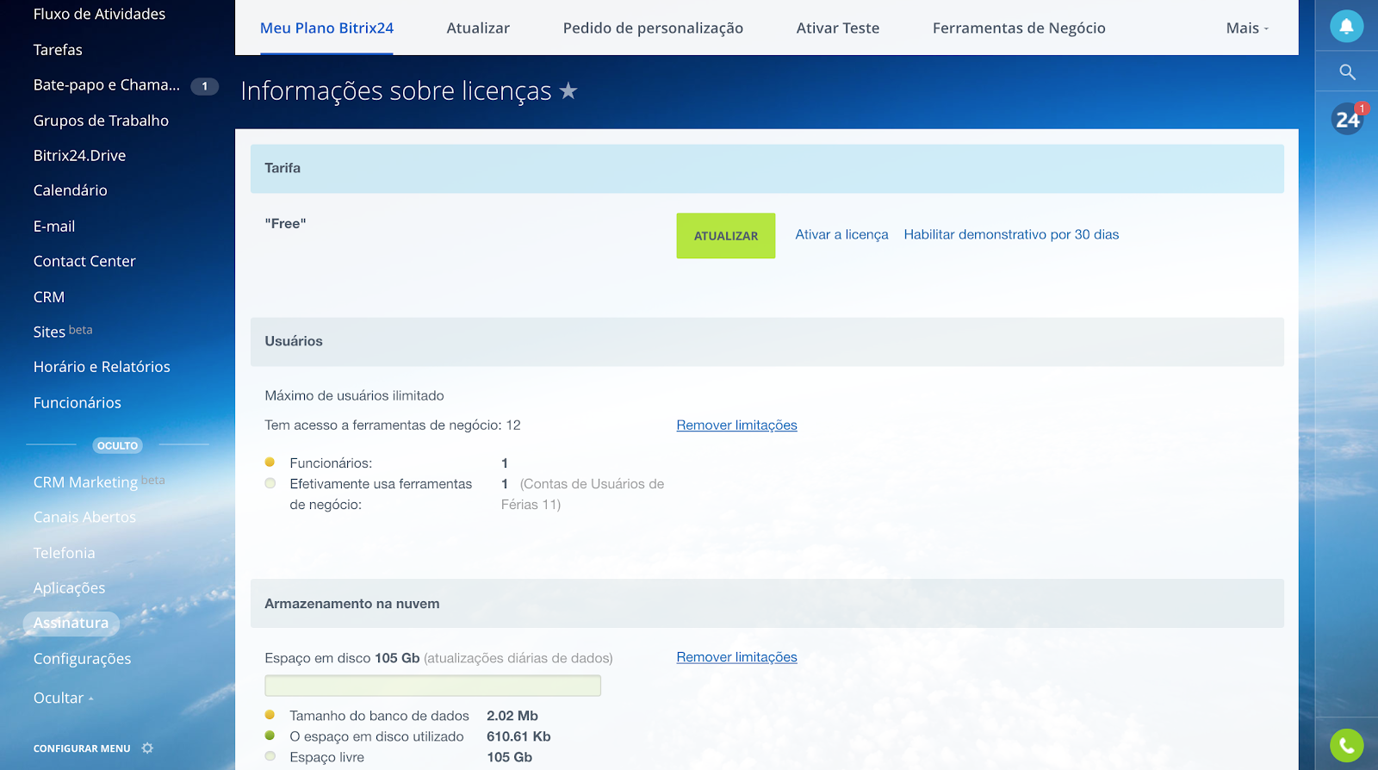Open Bitrix24.Drive in sidebar
Viewport: 1378px width, 770px height.
click(x=79, y=156)
